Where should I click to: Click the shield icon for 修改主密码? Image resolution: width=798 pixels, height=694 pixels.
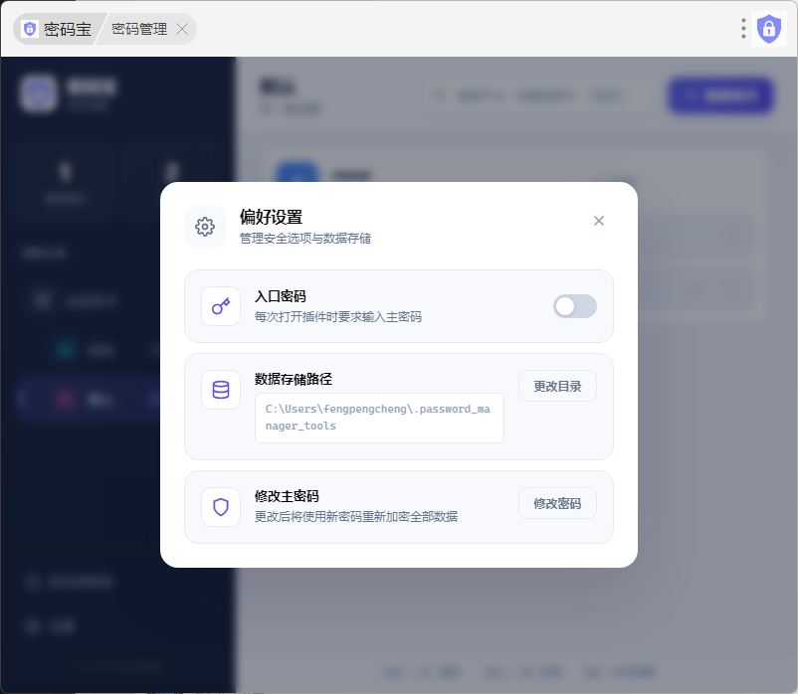(221, 507)
